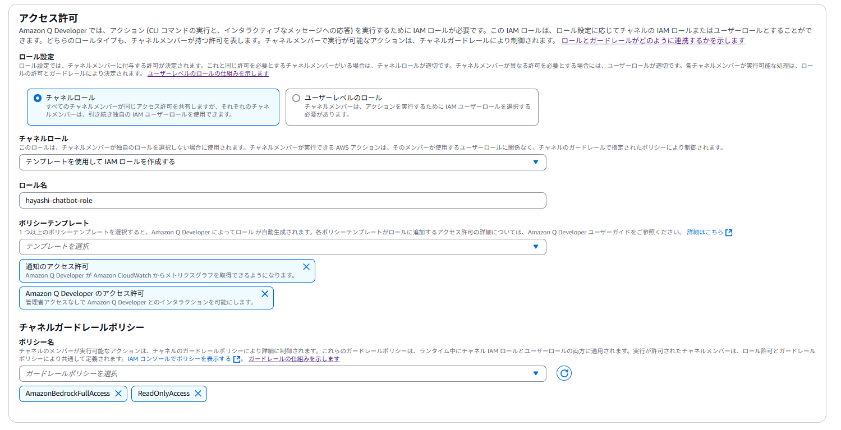Open ユーザーレベルのロールの仕組みを示します link
The width and height of the screenshot is (841, 430).
208,73
